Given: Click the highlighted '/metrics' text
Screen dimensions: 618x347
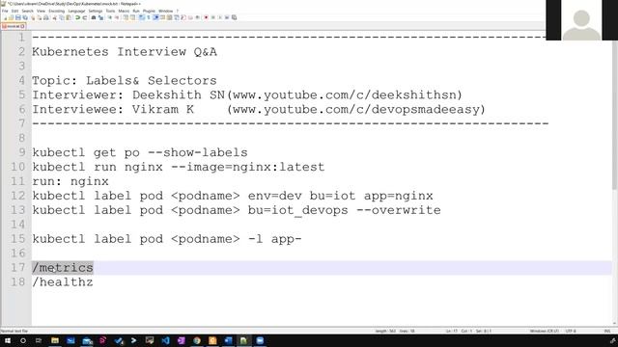Looking at the screenshot, I should (x=63, y=268).
